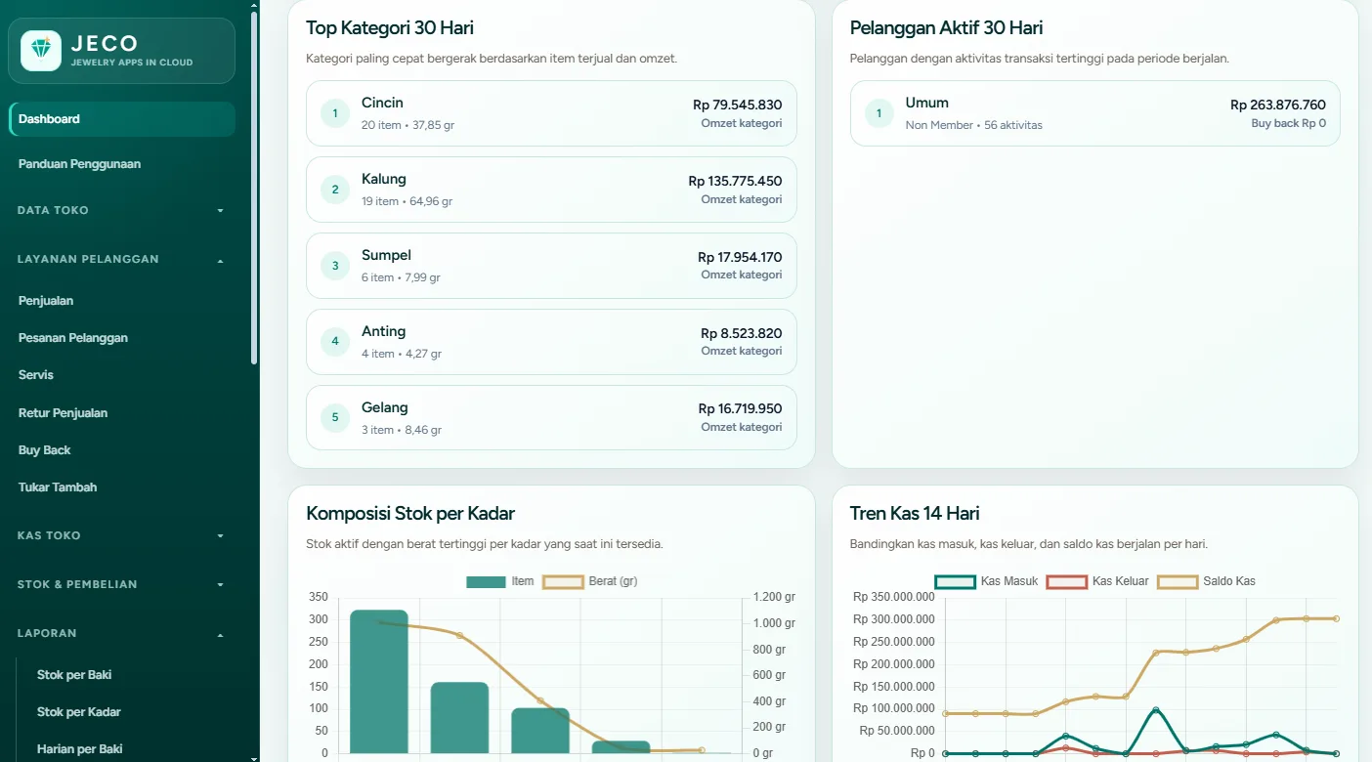Click the Top Kategori 30 Hari heading
1372x762 pixels.
390,28
